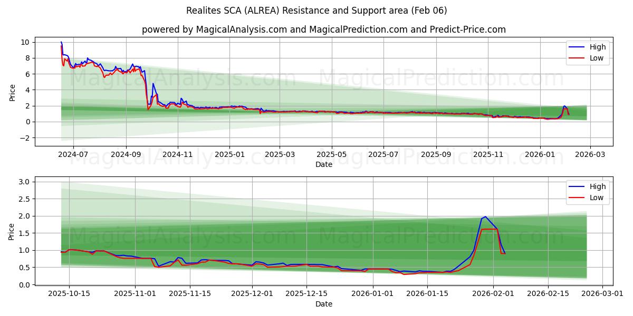Image resolution: width=633 pixels, height=316 pixels.
Task: Click the "2025-11" tick label on top chart
Action: coord(488,154)
